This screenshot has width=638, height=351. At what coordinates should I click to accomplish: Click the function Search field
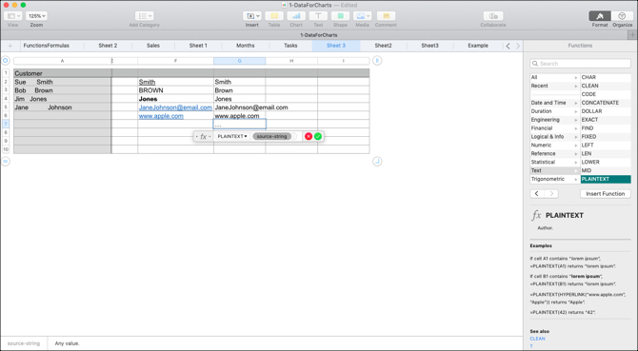(580, 64)
